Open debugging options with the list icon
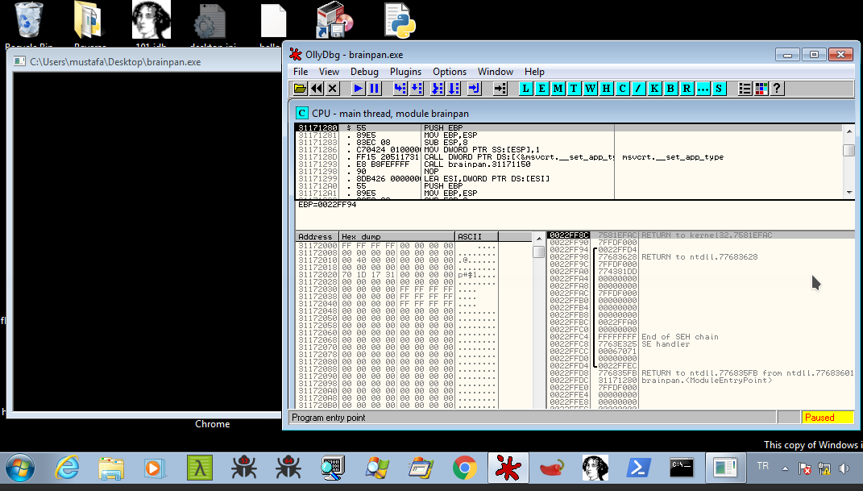Image resolution: width=863 pixels, height=491 pixels. 745,89
